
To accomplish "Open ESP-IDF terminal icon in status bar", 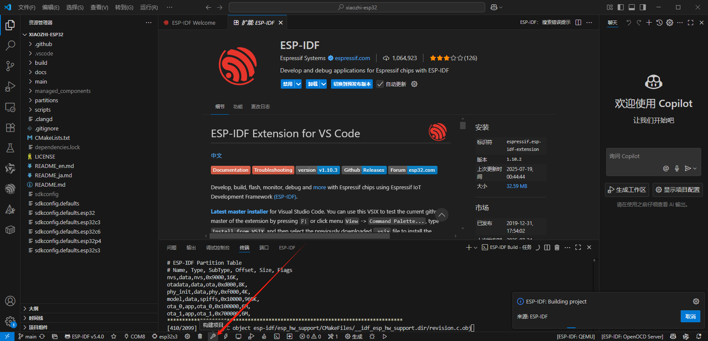I will point(276,336).
